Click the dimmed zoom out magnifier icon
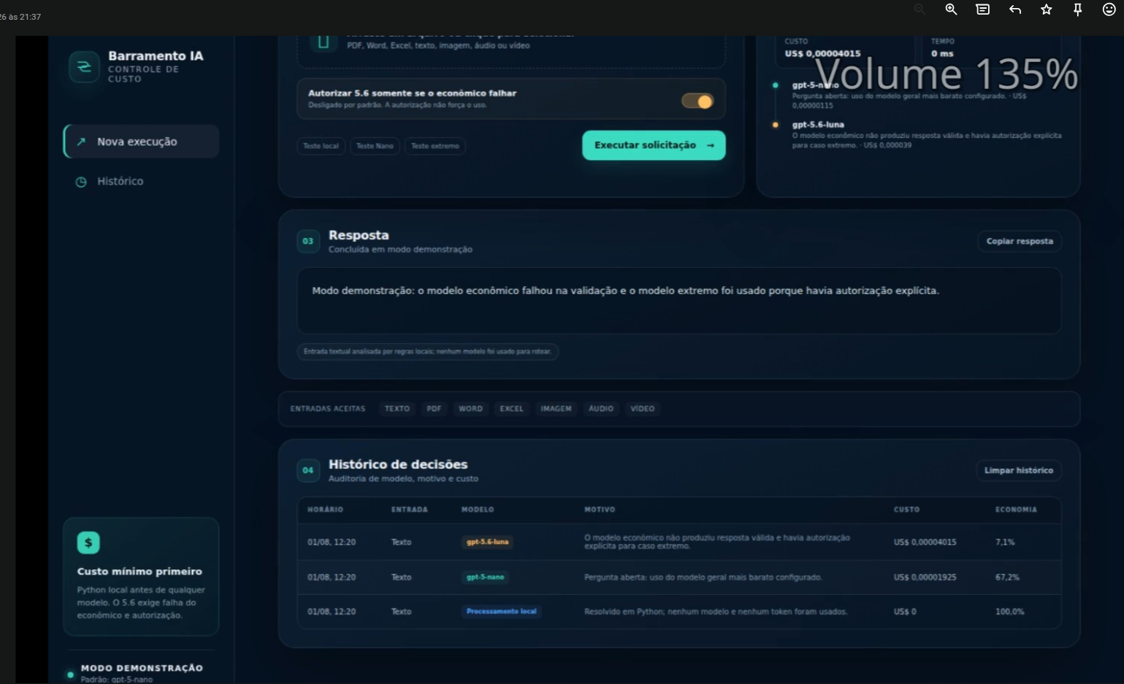Image resolution: width=1124 pixels, height=684 pixels. coord(920,9)
